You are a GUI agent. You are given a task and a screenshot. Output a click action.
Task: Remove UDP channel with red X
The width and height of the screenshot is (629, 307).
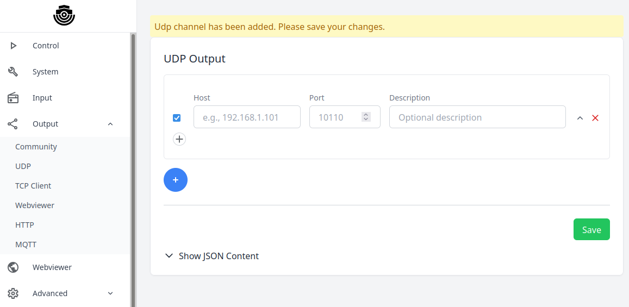tap(595, 118)
